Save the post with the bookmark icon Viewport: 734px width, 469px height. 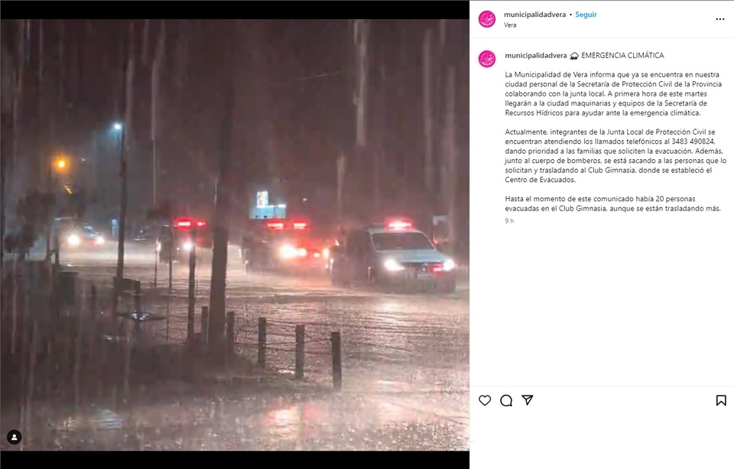click(721, 400)
